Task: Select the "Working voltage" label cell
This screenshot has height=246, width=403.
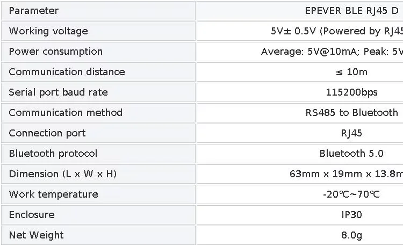Action: coord(48,31)
